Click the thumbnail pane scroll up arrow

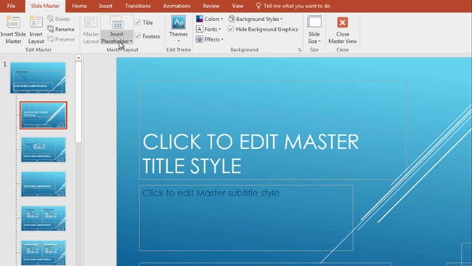(78, 58)
